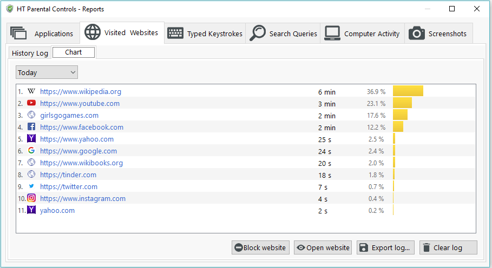492x268 pixels.
Task: Click the Wikipedia 36.9 % usage bar
Action: [x=408, y=91]
